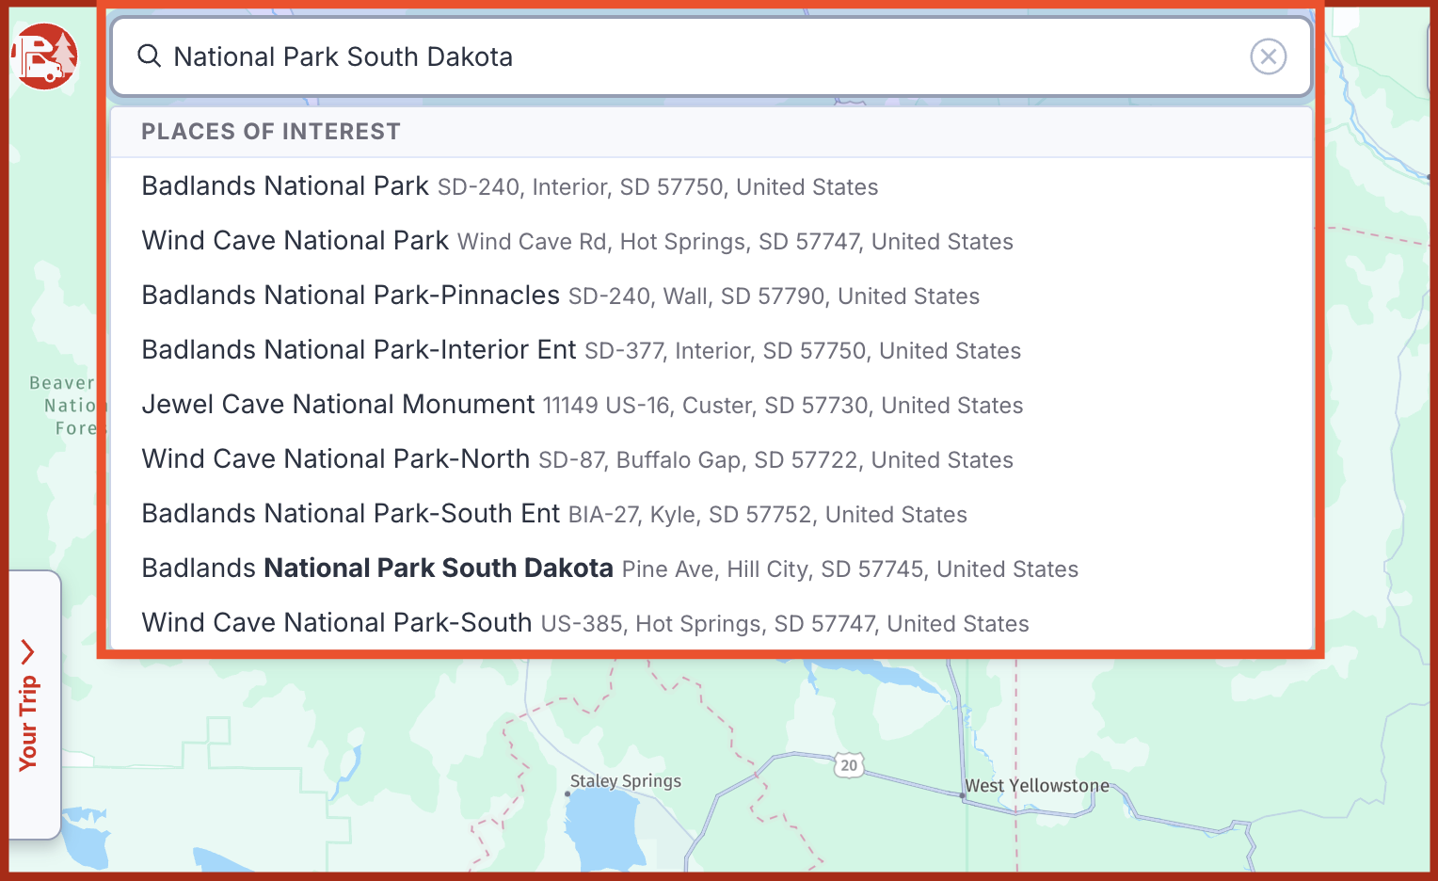Click the US Route 20 shield on the map
Screen dimensions: 1438x881
[849, 765]
